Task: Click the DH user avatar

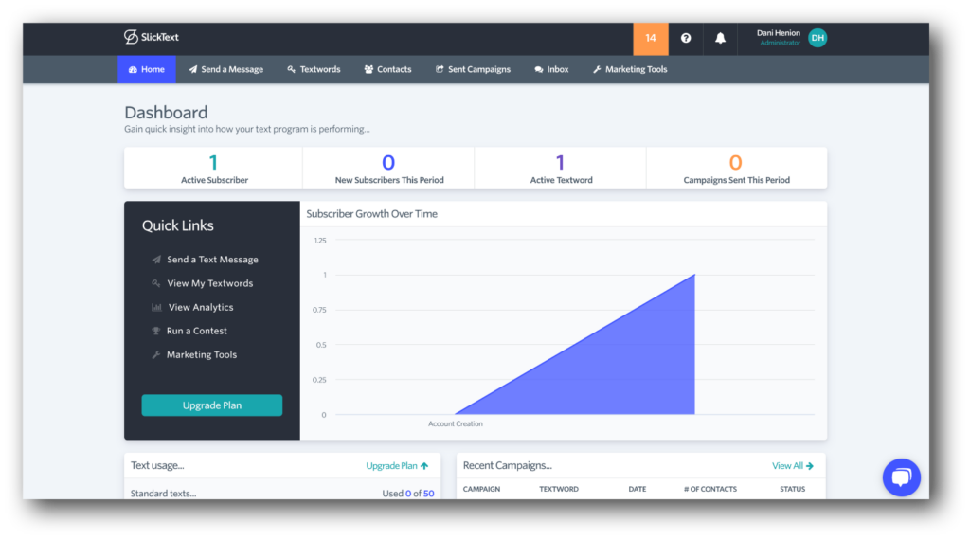Action: [x=817, y=38]
